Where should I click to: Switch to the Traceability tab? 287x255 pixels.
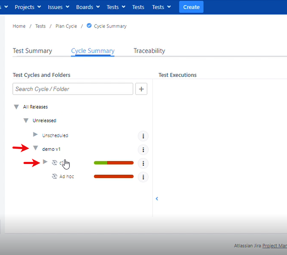click(x=149, y=51)
